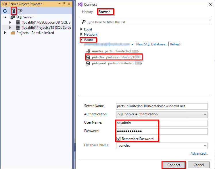Refresh the SQL Server Object Explorer
The image size is (215, 169).
click(x=5, y=11)
